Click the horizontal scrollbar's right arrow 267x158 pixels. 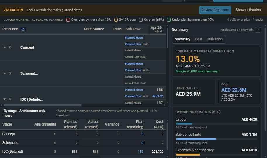(164, 105)
